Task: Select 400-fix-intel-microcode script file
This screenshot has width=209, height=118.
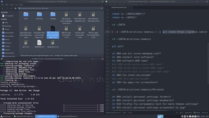Action: (x=66, y=32)
